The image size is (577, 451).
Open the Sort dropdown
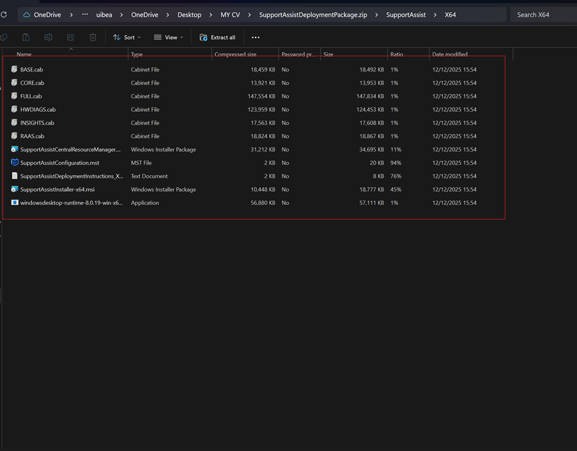click(127, 37)
